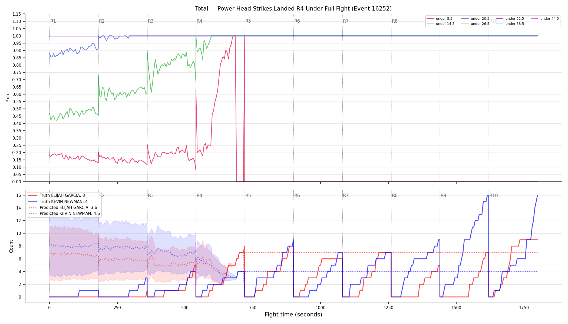This screenshot has width=568, height=324.
Task: Click the 1.00 tick label on the Prob axis
Action: 16,36
